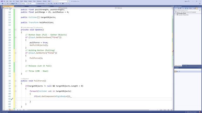Open the File menu
This screenshot has height=113, width=202.
(4, 1)
